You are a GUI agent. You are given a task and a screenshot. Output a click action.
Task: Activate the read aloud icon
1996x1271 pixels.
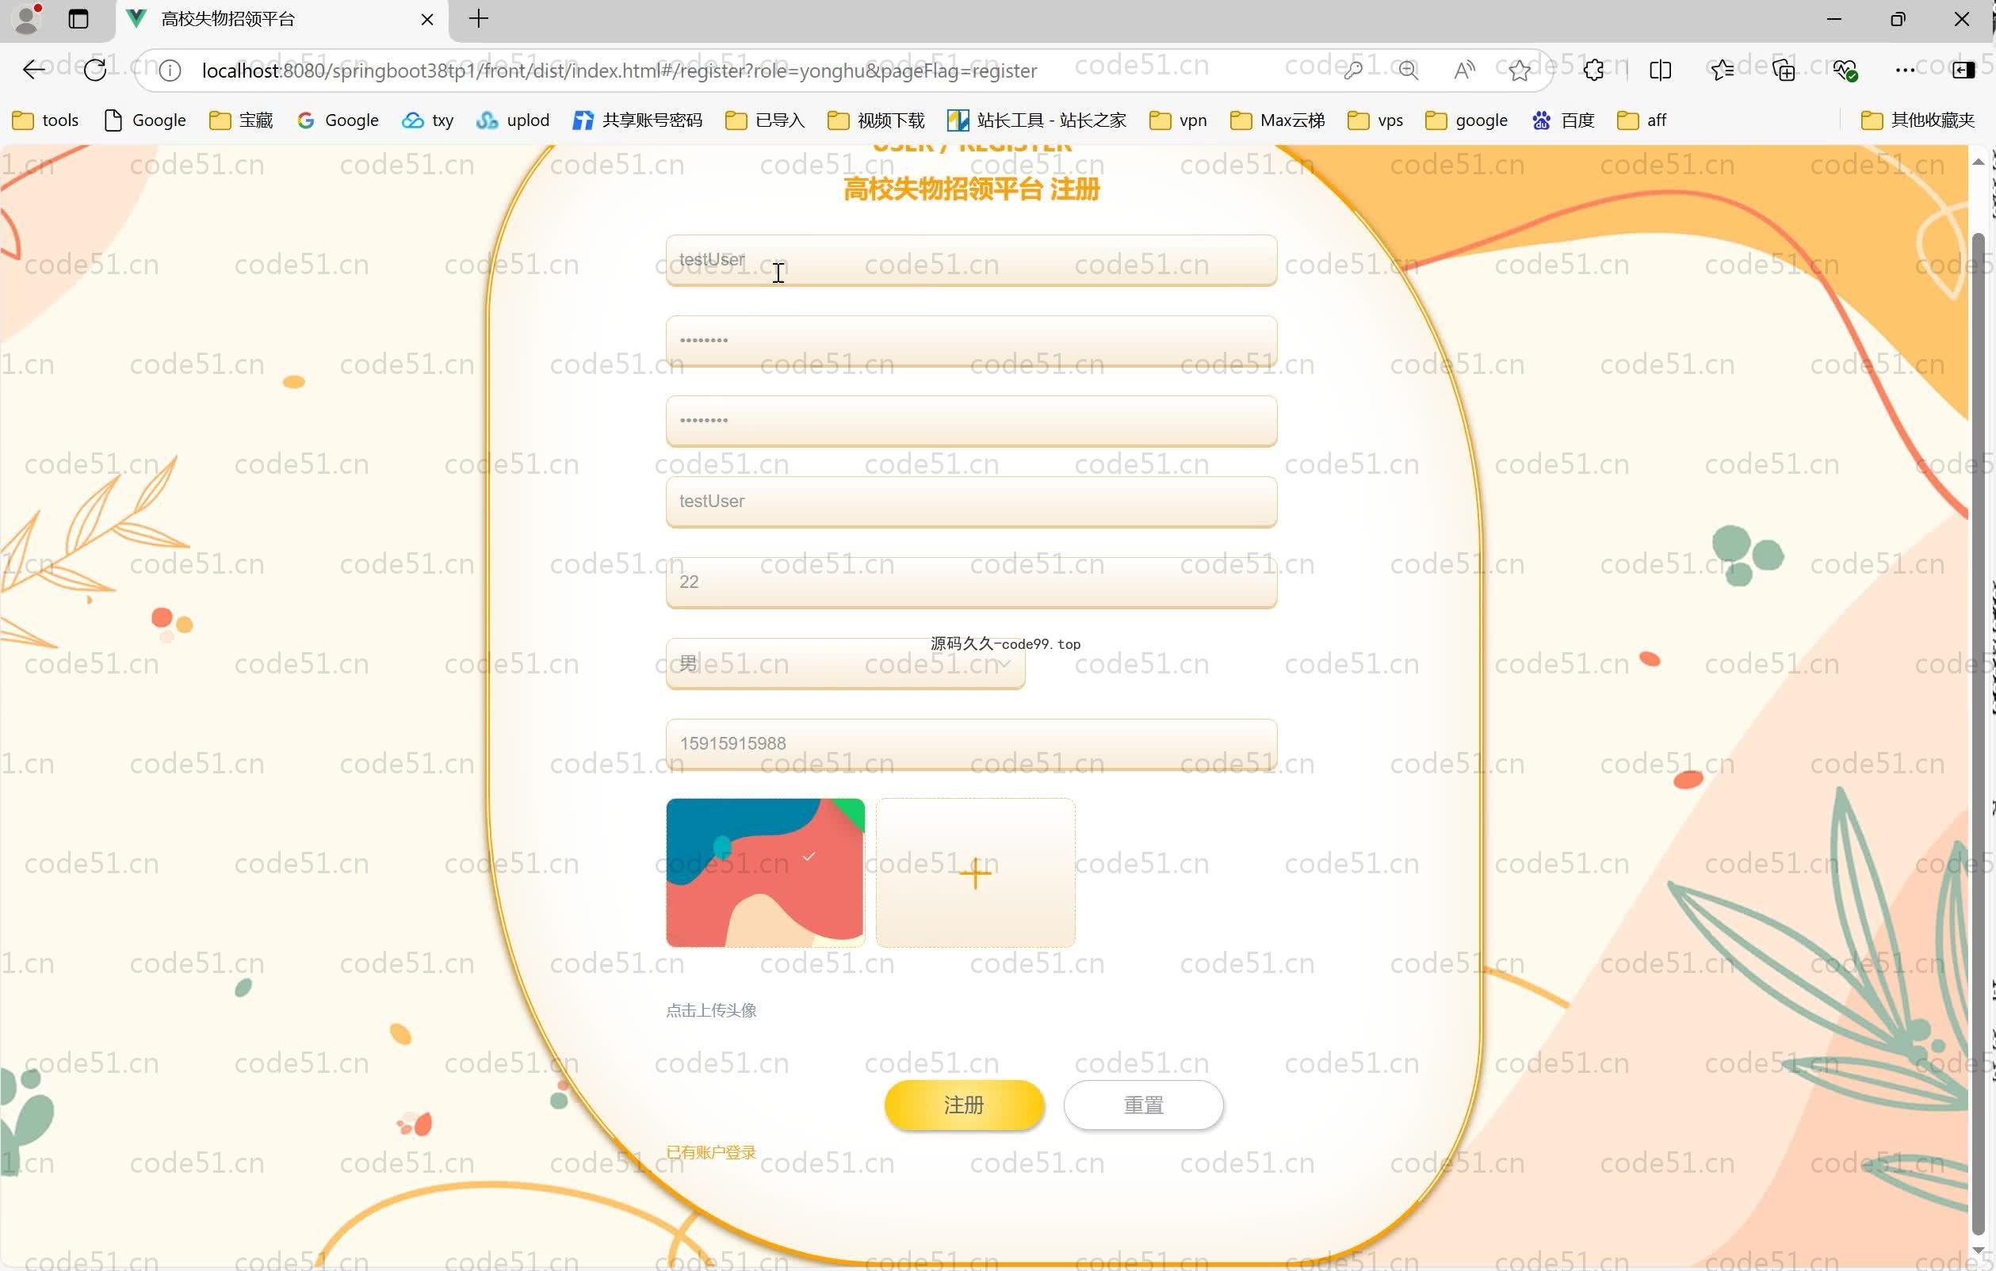(1464, 71)
